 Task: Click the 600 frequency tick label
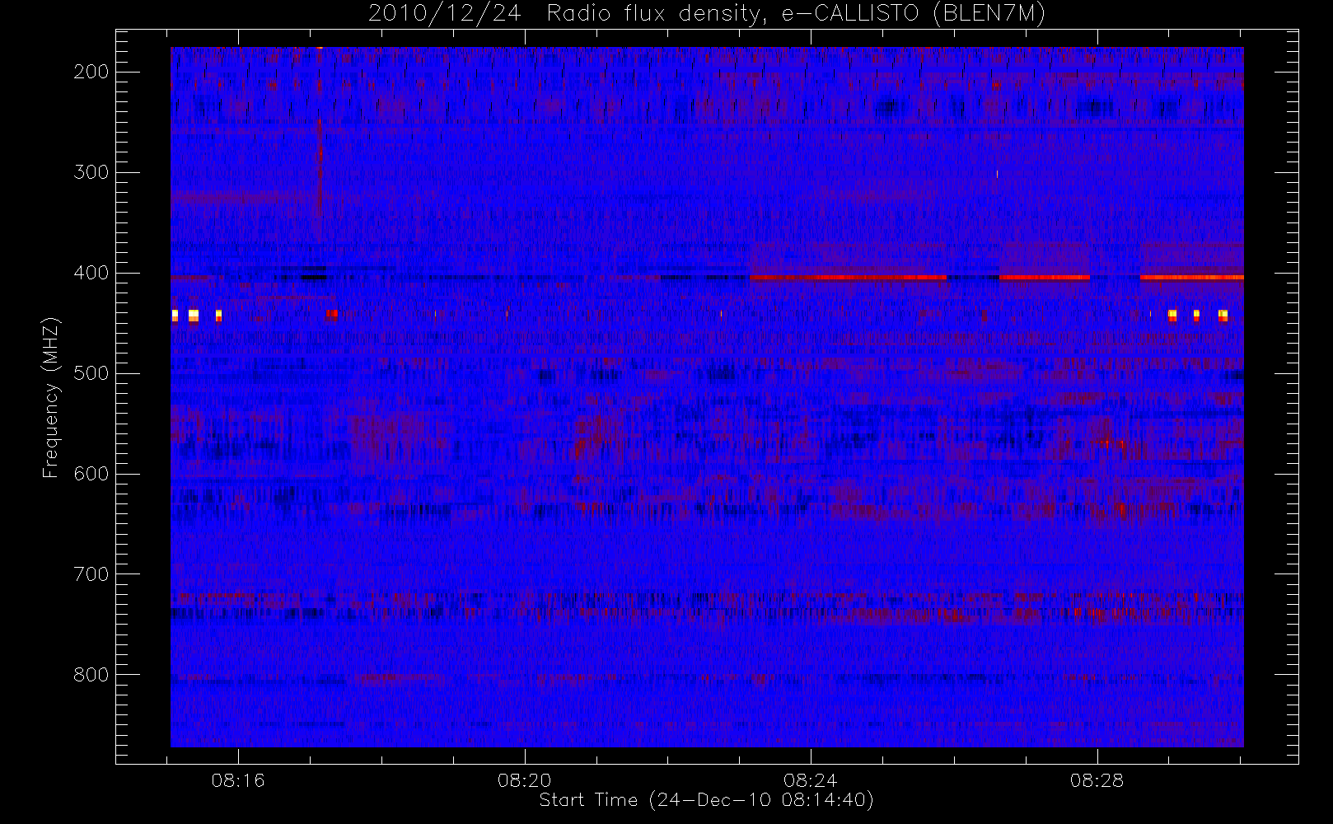[91, 474]
